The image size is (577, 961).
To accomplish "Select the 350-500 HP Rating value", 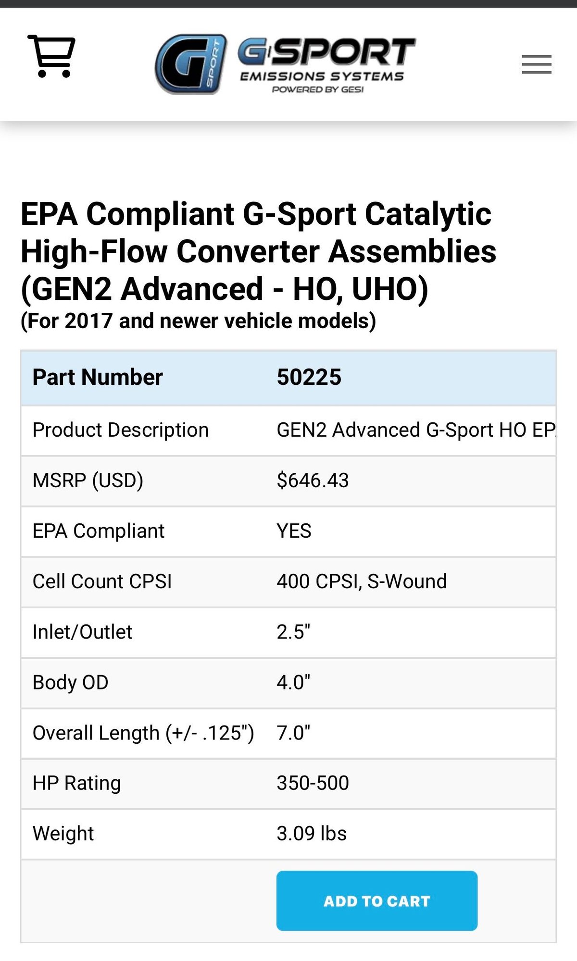I will (313, 783).
